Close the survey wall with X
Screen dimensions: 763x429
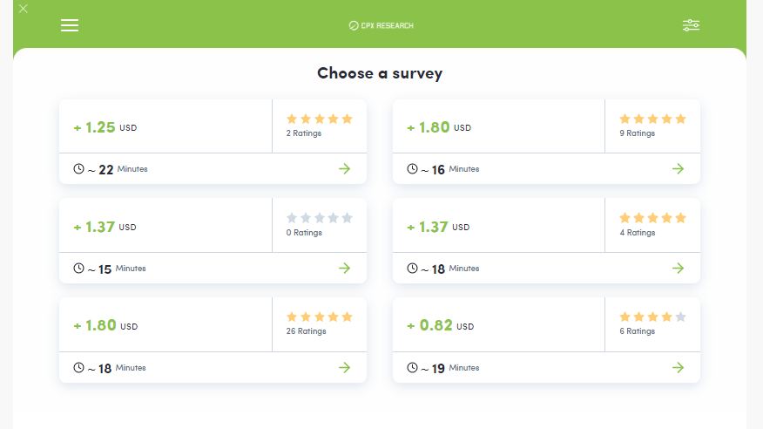[24, 9]
